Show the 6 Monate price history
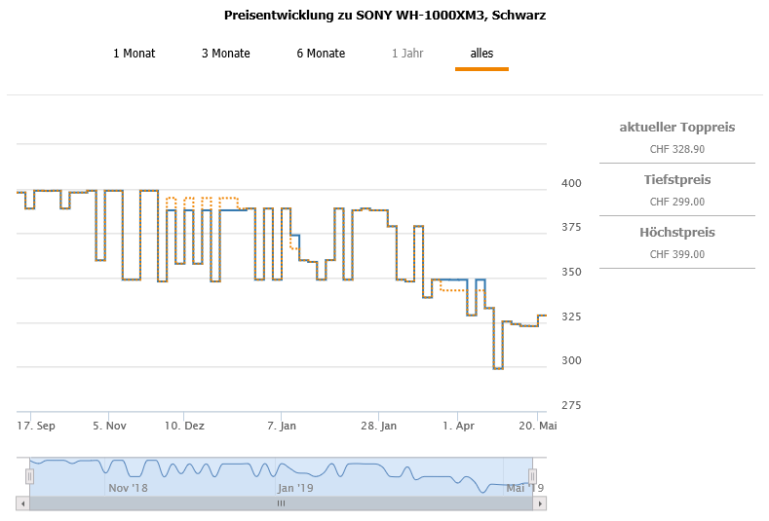The height and width of the screenshot is (521, 769). click(321, 54)
